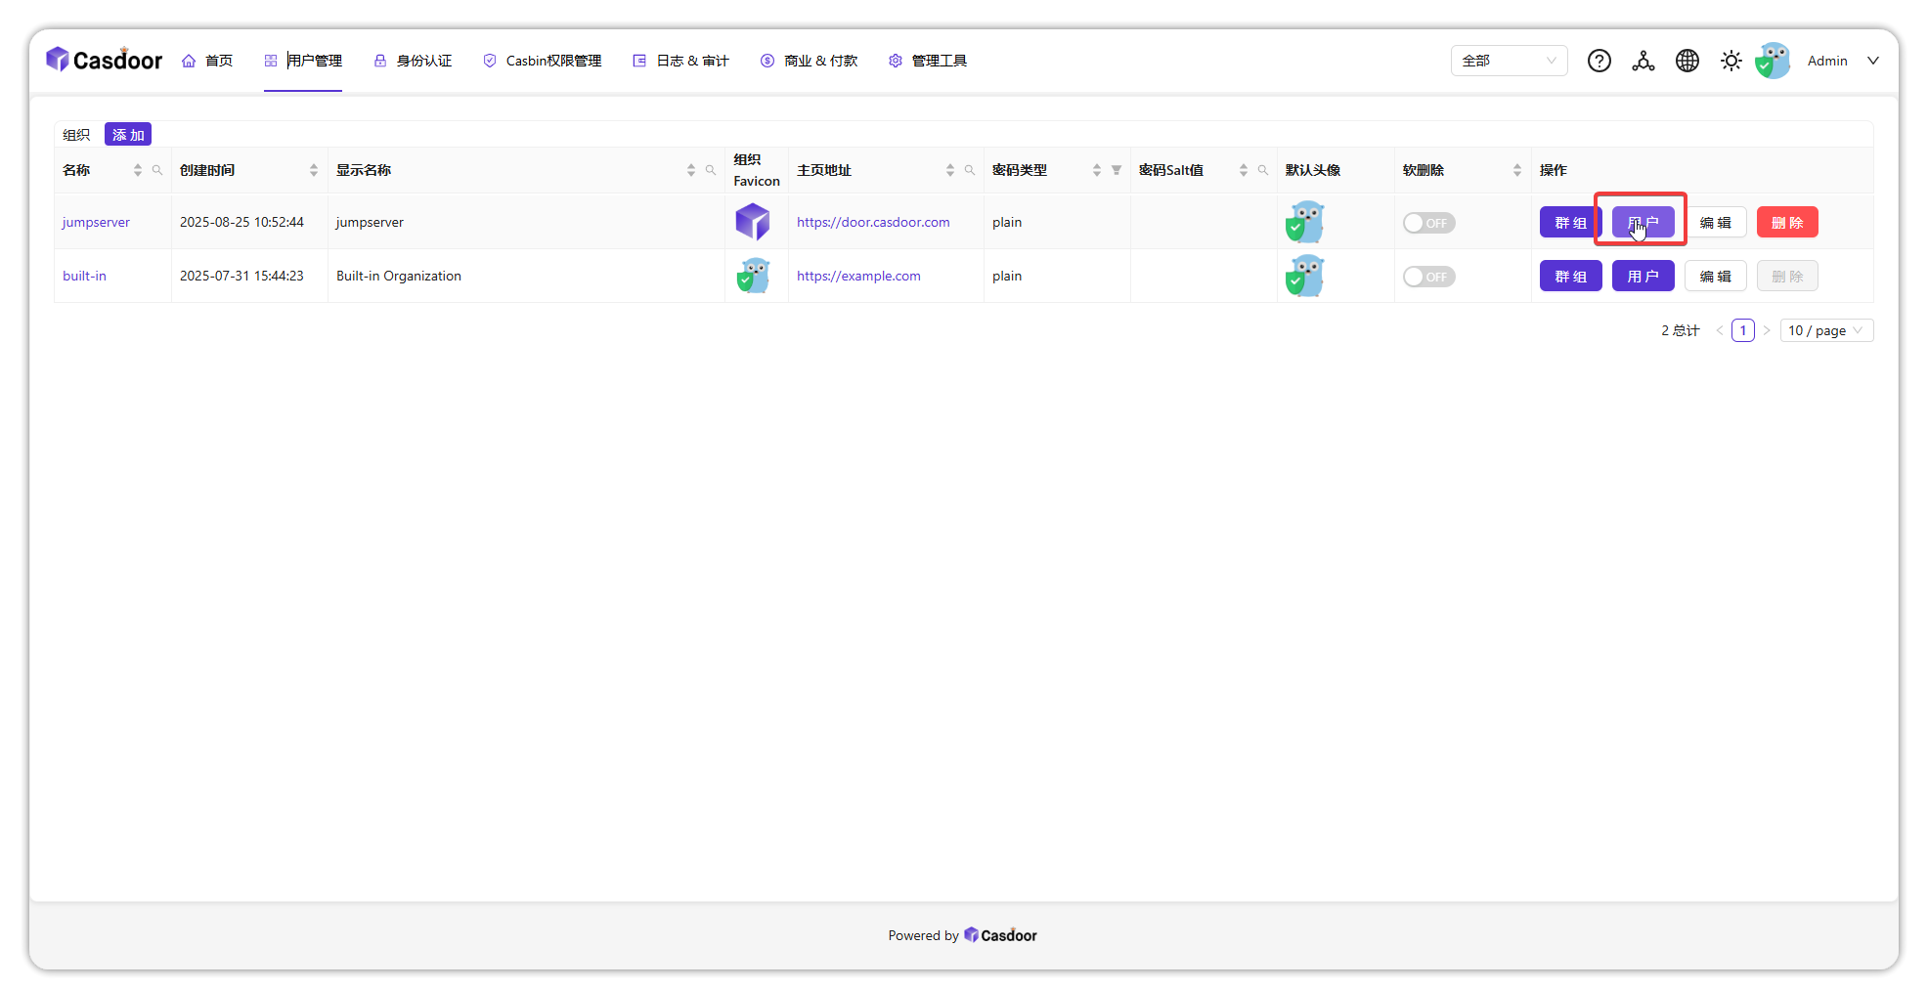Toggle the light theme sun icon
Image resolution: width=1928 pixels, height=989 pixels.
pos(1731,61)
